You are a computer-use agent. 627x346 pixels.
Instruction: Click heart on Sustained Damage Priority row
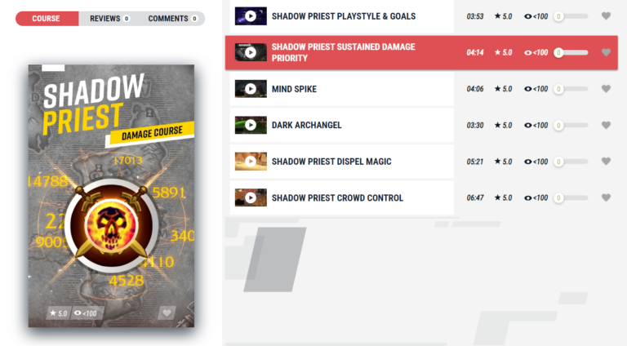point(606,52)
